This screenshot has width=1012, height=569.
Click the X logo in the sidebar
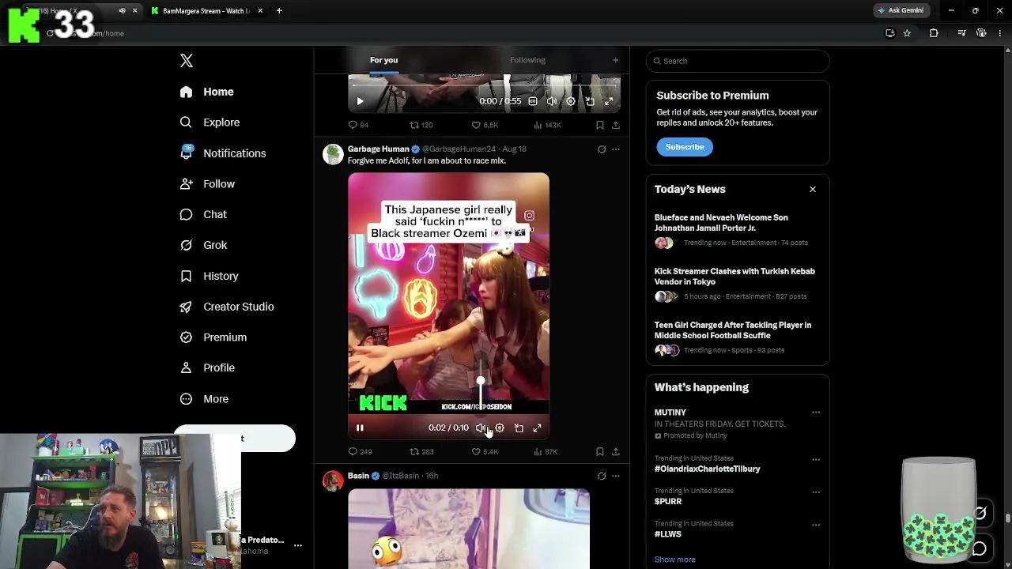pos(187,61)
